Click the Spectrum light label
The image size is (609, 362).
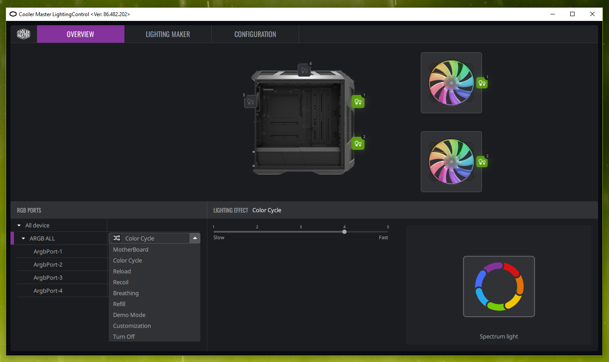pos(499,337)
